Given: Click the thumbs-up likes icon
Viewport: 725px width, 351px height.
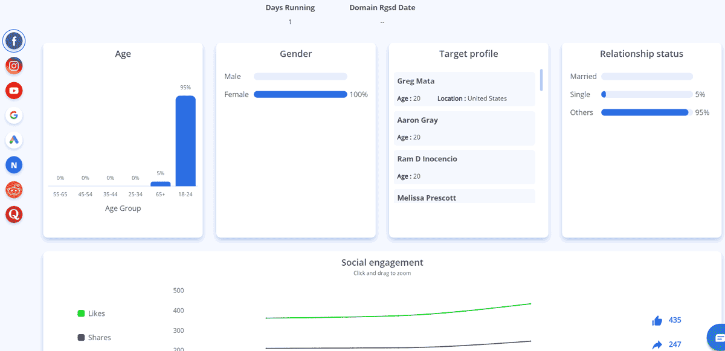Looking at the screenshot, I should [657, 320].
